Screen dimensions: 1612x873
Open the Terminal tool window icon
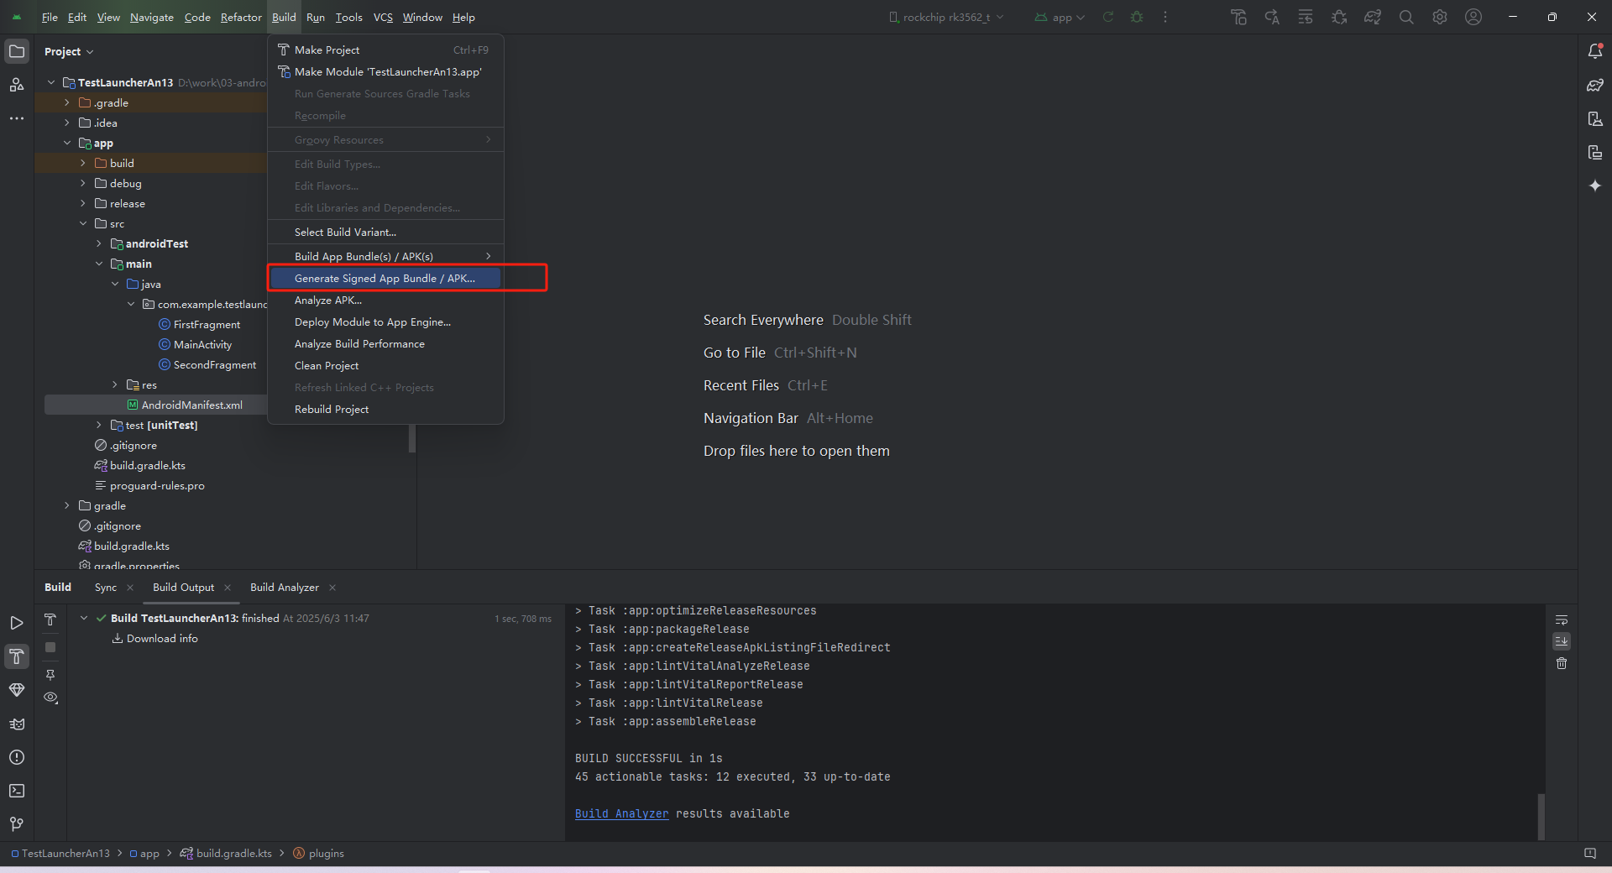pyautogui.click(x=16, y=791)
